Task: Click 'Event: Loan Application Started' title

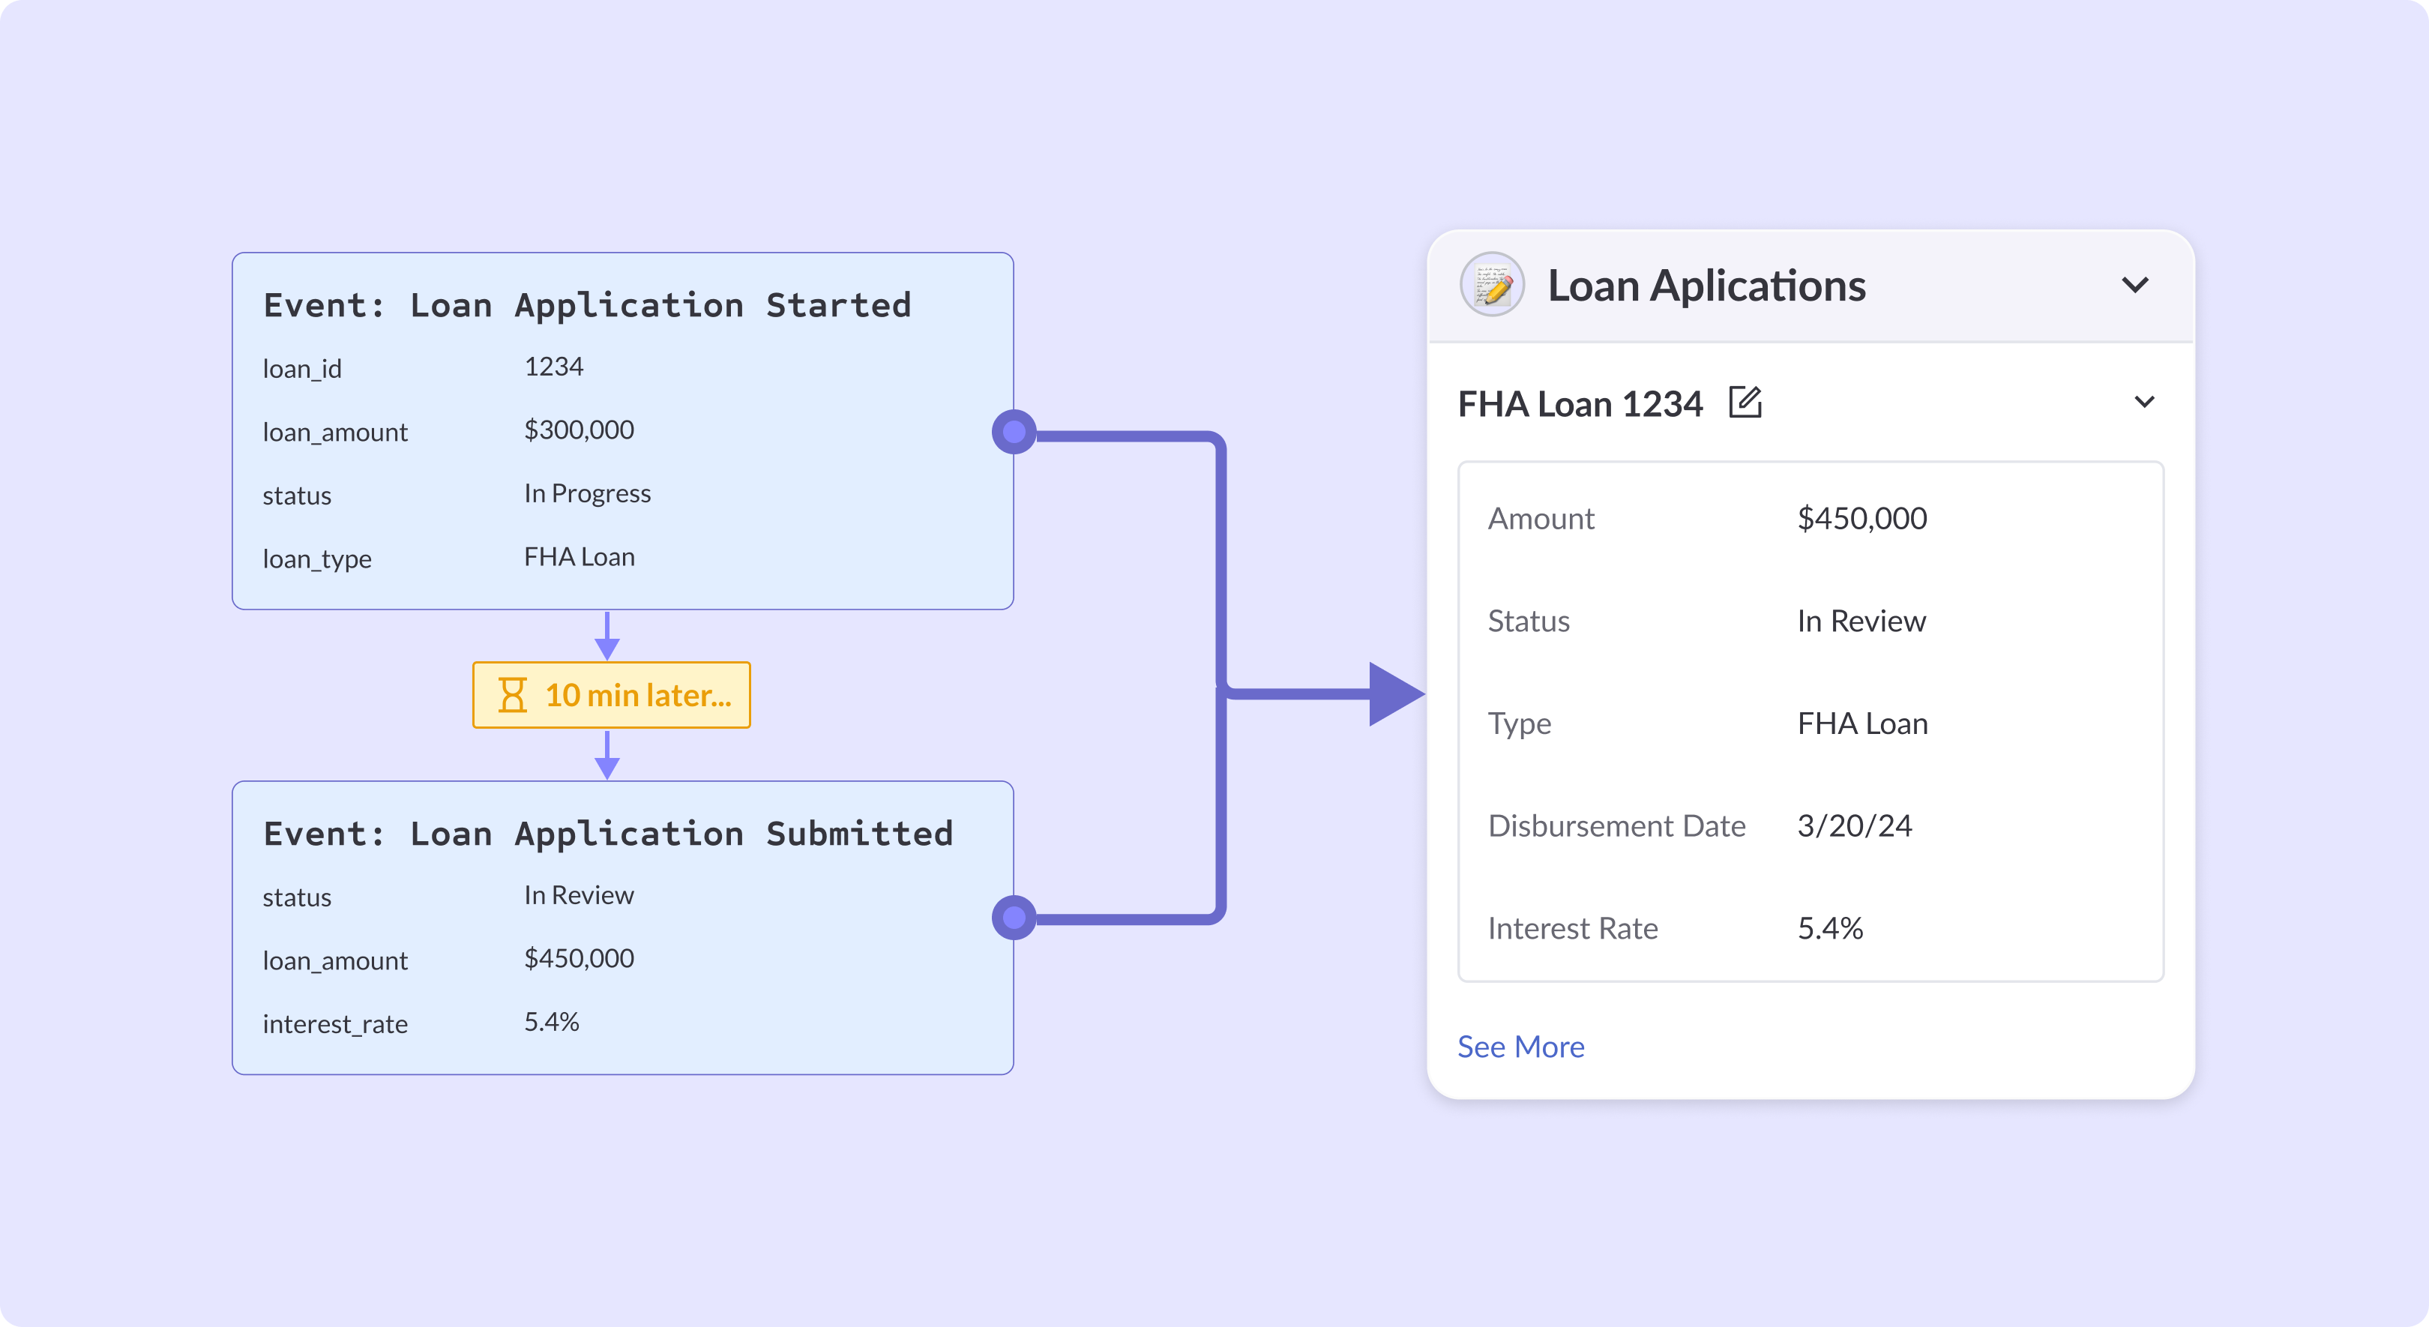Action: (588, 306)
